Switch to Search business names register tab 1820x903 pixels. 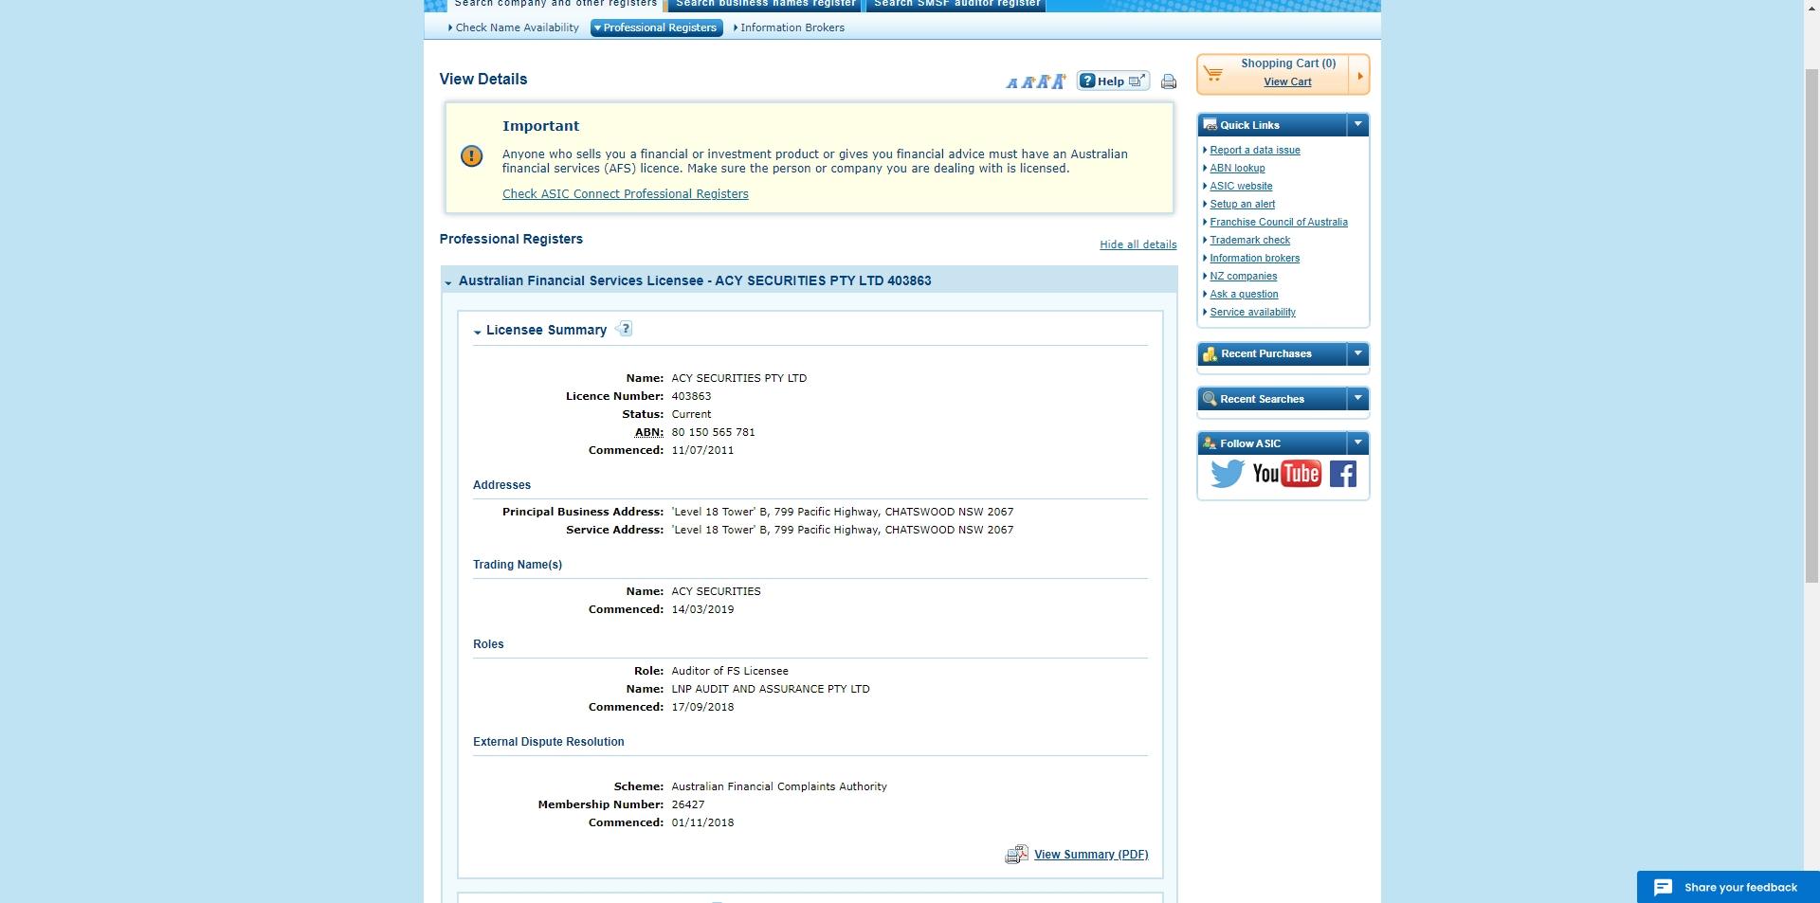[766, 5]
